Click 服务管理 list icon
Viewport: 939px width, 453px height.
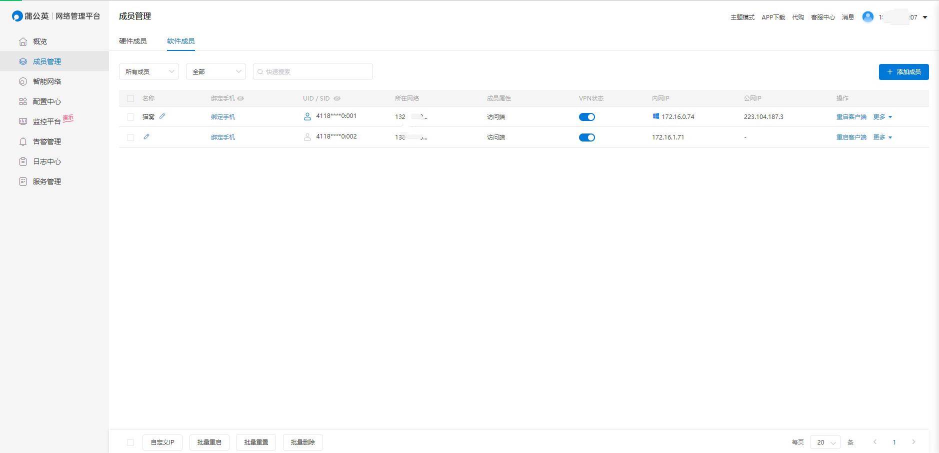point(23,181)
